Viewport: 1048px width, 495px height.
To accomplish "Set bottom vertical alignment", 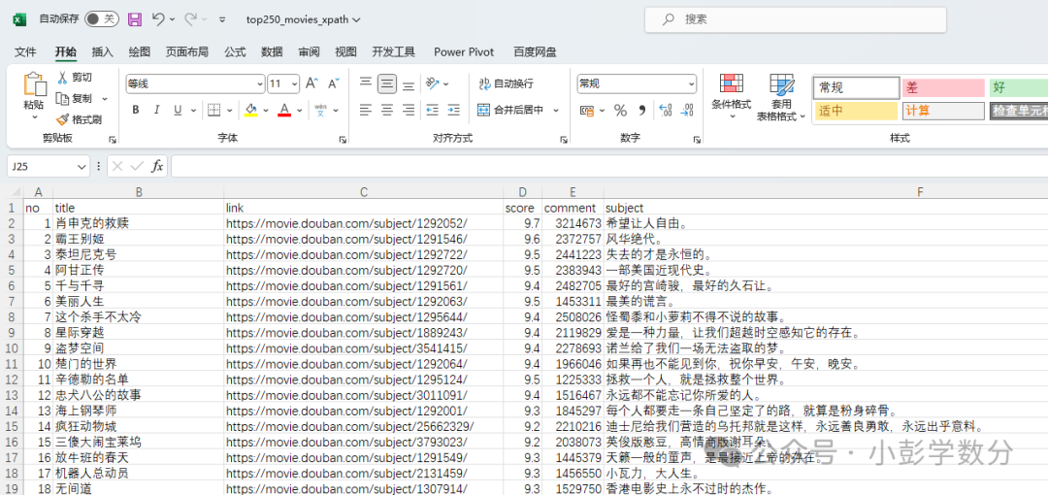I will 409,83.
